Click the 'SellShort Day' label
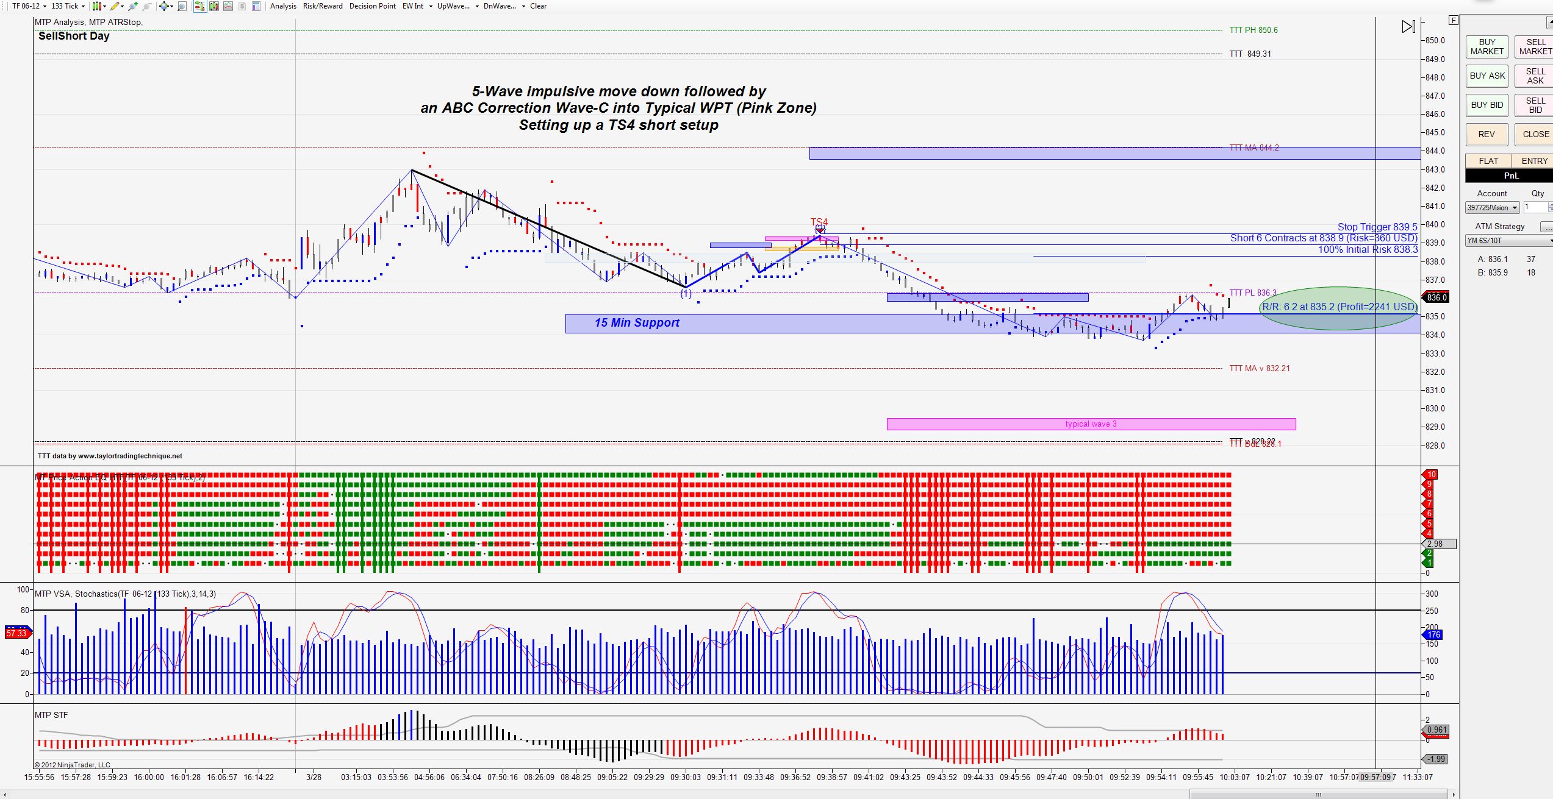Image resolution: width=1553 pixels, height=799 pixels. [74, 36]
